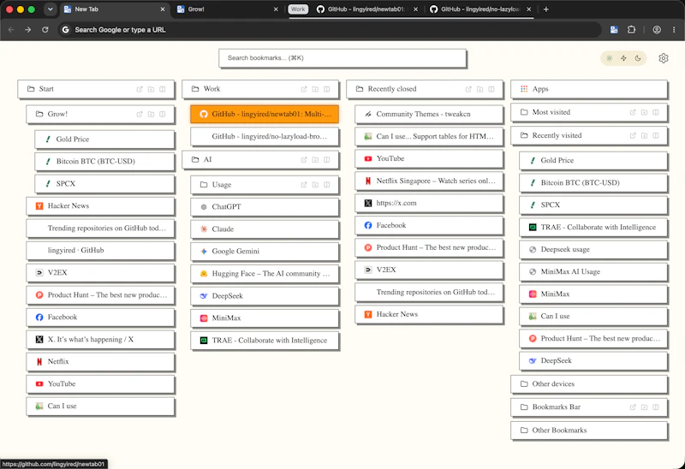The image size is (685, 469).
Task: Open the Deepseek usage bookmark
Action: click(x=593, y=249)
